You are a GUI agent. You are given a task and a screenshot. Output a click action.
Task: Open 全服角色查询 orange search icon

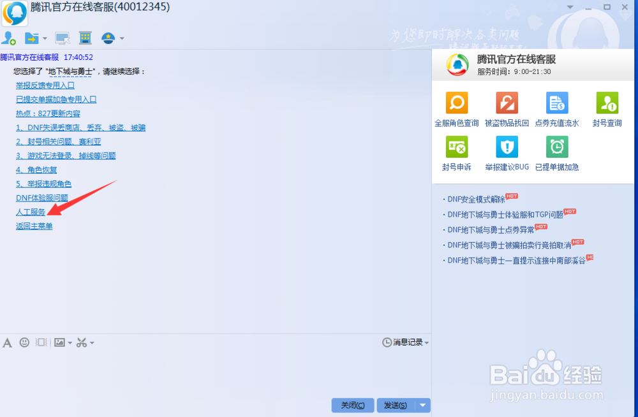click(x=457, y=103)
